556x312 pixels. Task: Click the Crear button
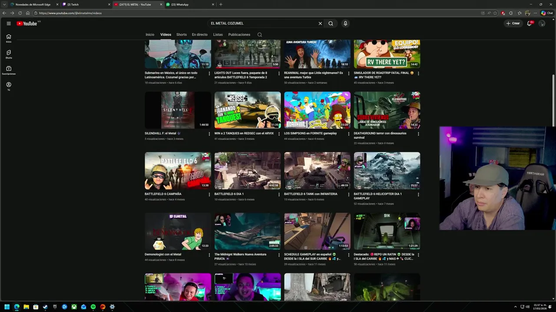pyautogui.click(x=513, y=23)
